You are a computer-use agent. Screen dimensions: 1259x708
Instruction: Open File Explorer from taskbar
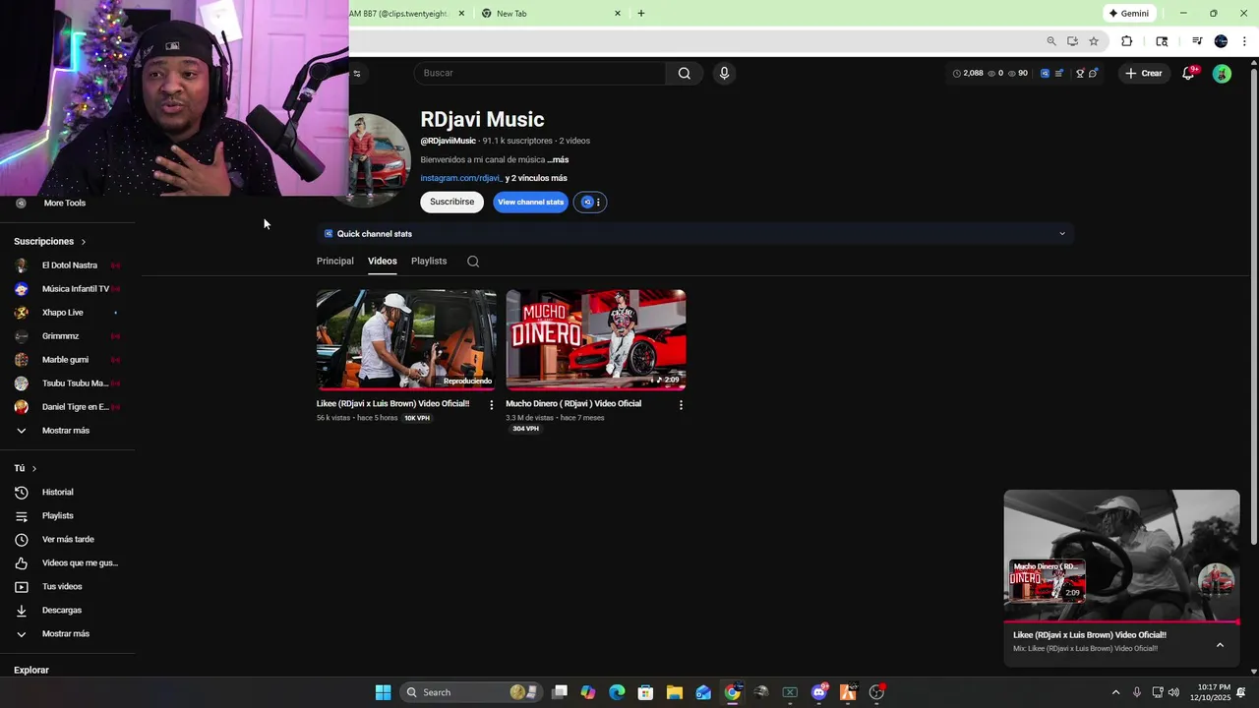[675, 692]
